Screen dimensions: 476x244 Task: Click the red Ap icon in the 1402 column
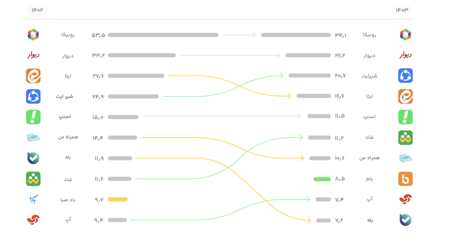coord(33,220)
